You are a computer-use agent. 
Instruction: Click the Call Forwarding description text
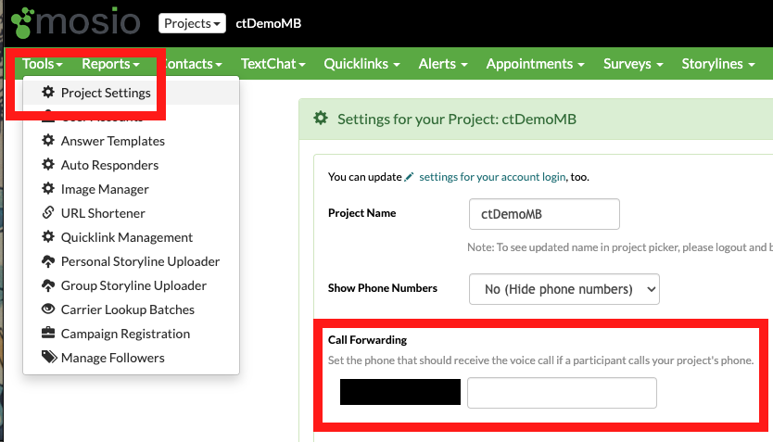click(540, 360)
